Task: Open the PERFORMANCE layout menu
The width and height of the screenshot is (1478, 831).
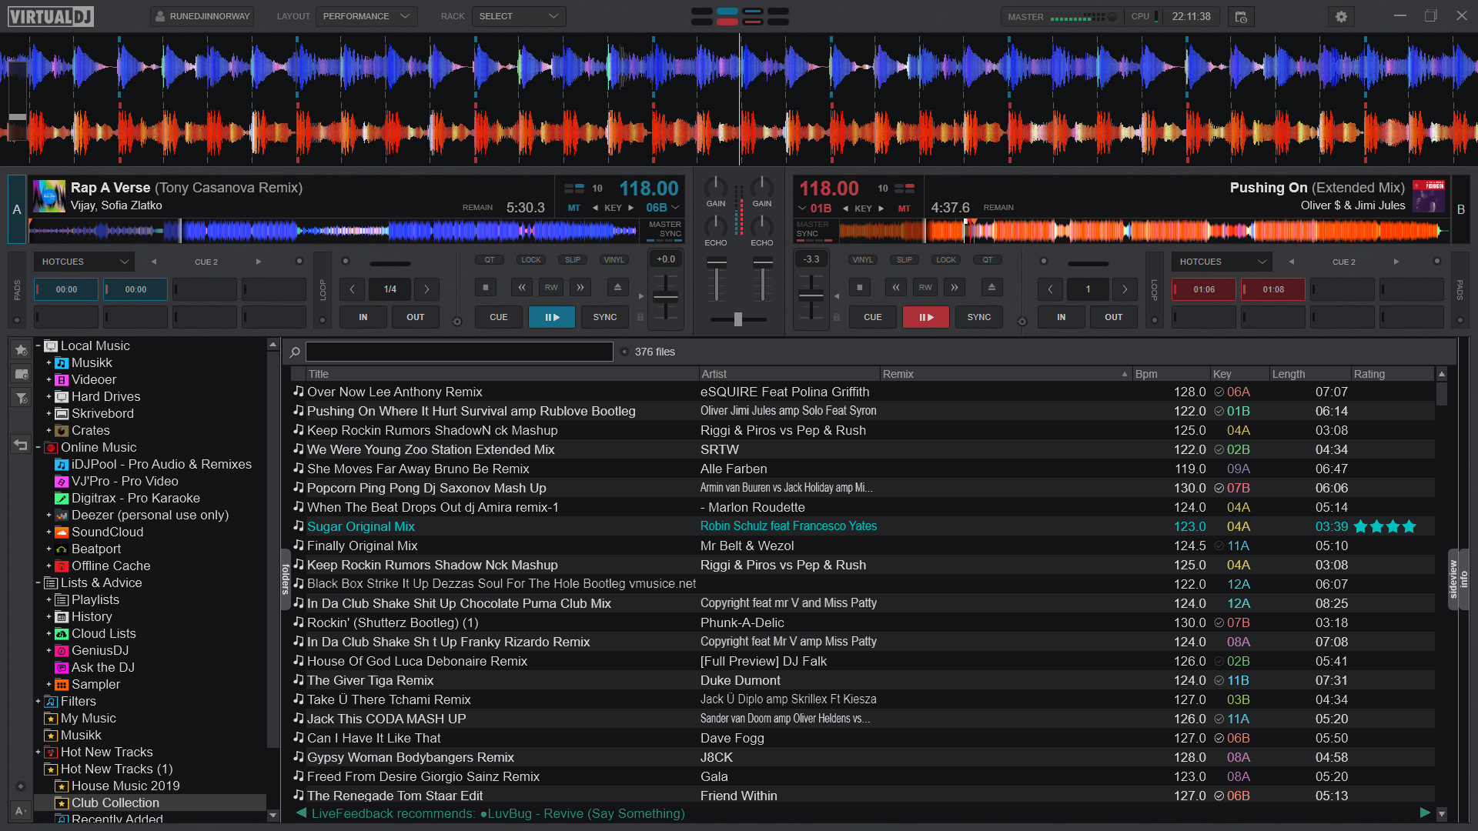Action: pyautogui.click(x=366, y=15)
